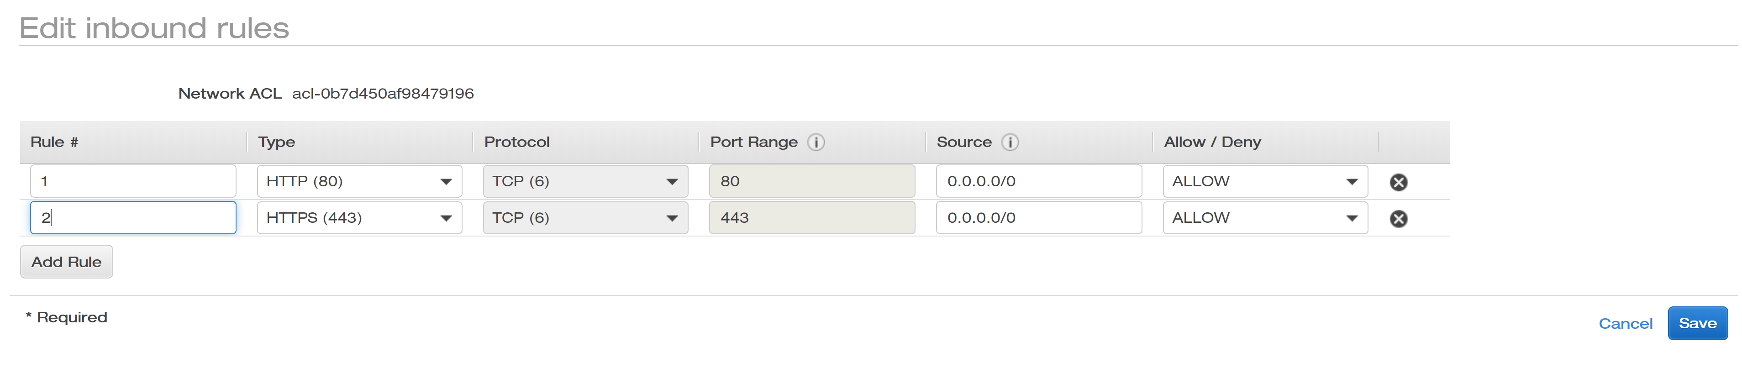Open the HTTPS (443) type dropdown

click(359, 218)
